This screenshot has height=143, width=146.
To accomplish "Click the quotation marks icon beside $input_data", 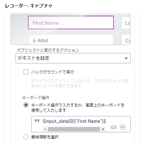I will pos(37,121).
